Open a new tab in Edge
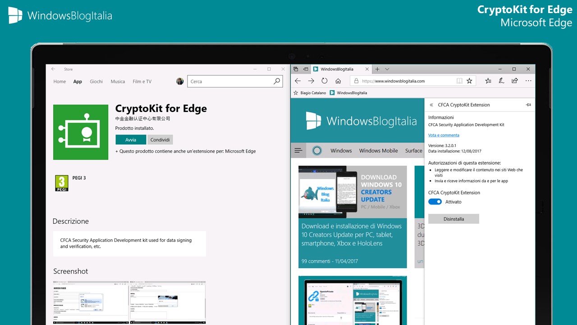 click(377, 69)
